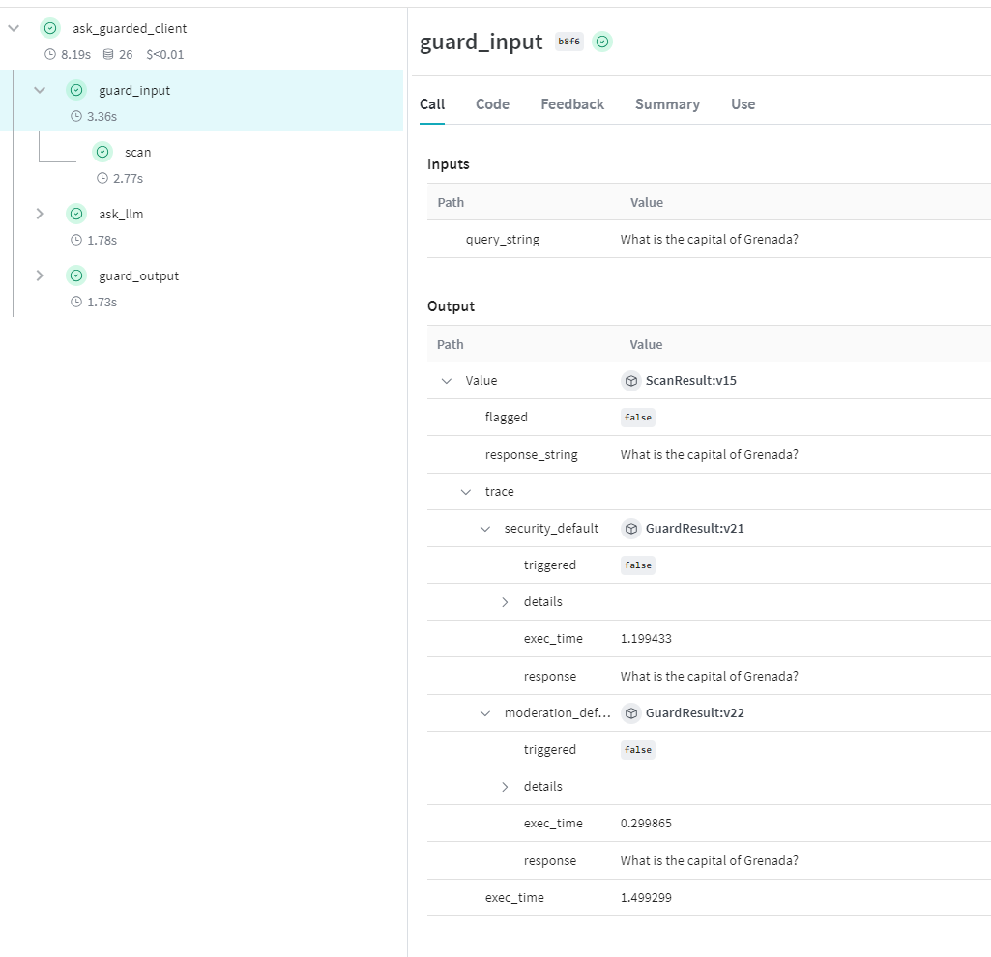Click the ask_llm status check icon
991x957 pixels.
(x=76, y=214)
